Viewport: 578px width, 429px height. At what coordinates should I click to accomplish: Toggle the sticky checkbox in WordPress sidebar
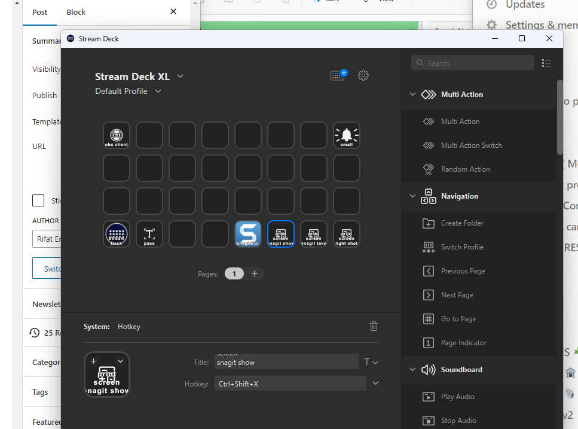point(38,200)
